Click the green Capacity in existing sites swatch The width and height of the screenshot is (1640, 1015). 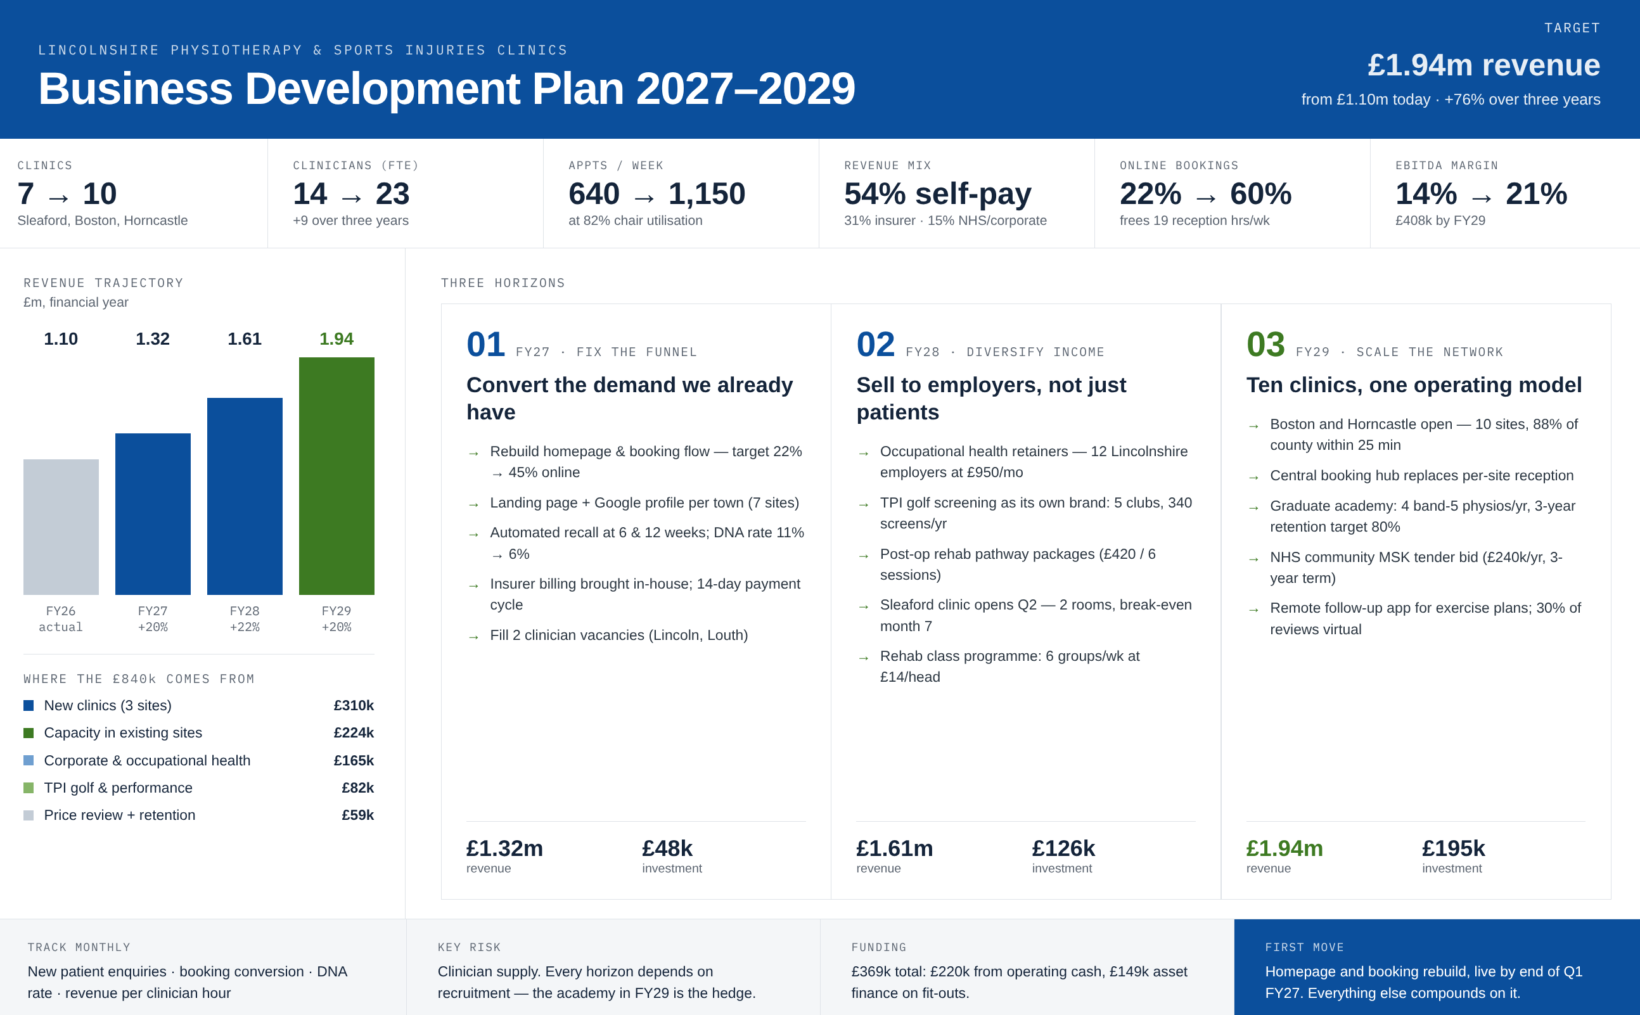pyautogui.click(x=28, y=733)
